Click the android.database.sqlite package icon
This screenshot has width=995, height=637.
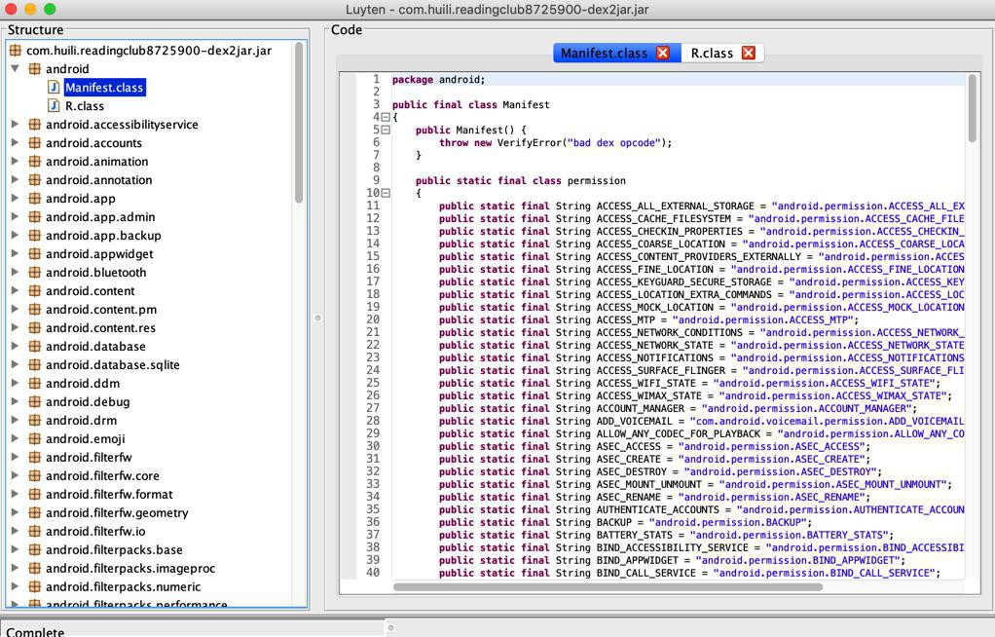pos(35,364)
